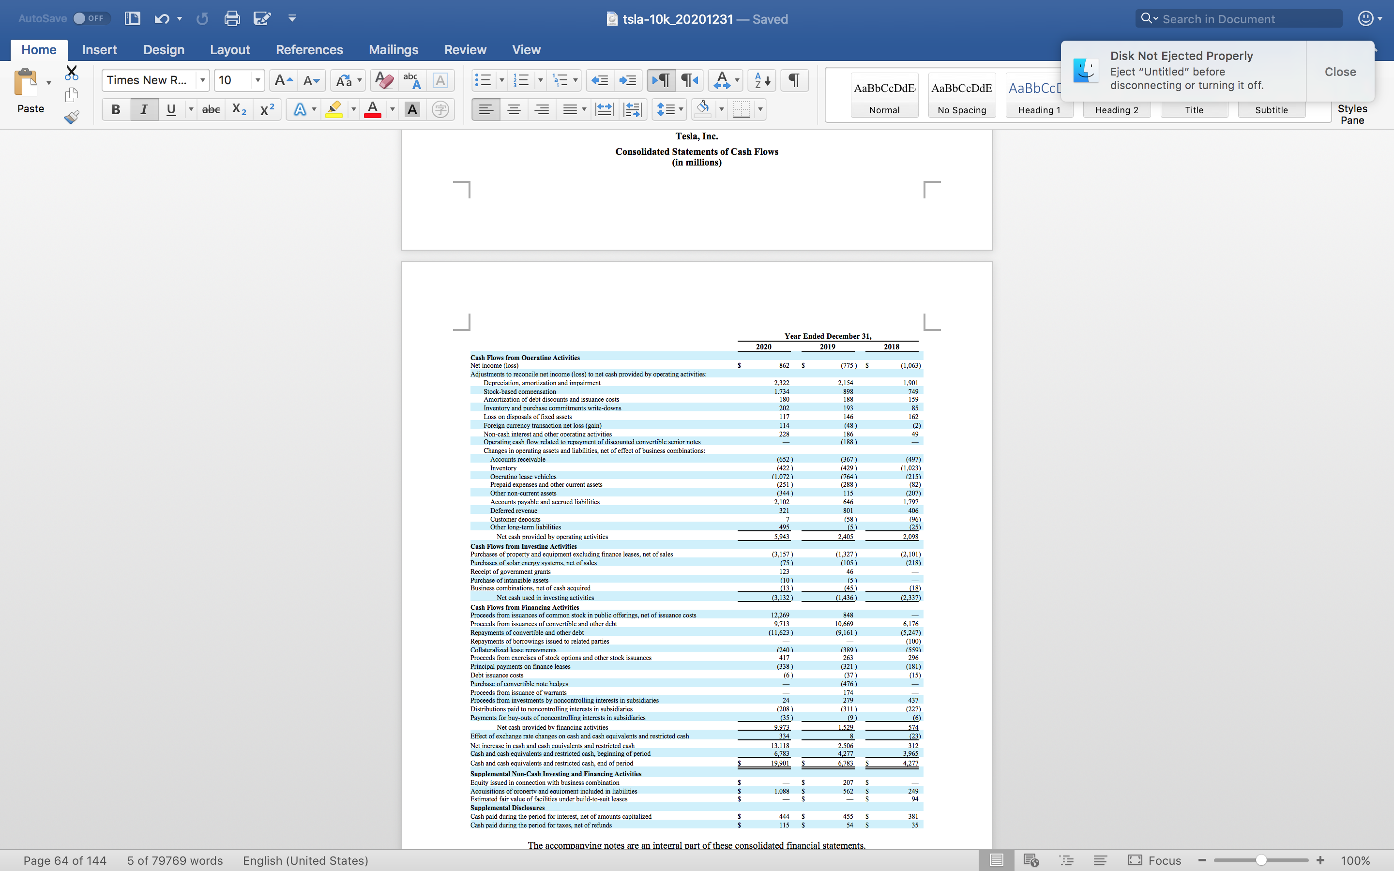Close the Disk Not Ejected notification

pos(1340,72)
